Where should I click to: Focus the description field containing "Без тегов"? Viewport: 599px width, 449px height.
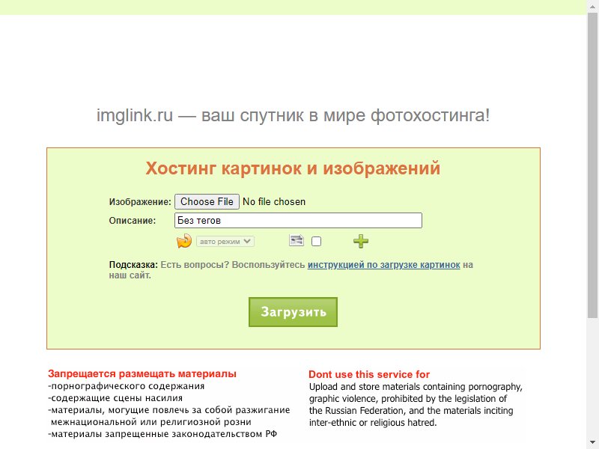298,220
